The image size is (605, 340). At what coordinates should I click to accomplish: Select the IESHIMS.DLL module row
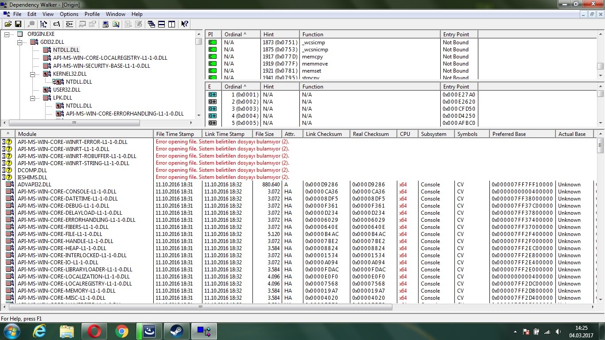point(299,178)
